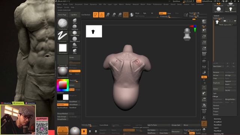Screen dimensions: 240x135
Task: Toggle the orange Qxyz rotation button
Action: coord(204,77)
